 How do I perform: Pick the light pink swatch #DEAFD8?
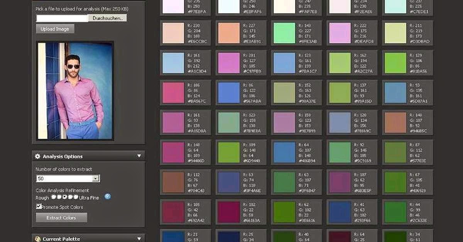pos(340,33)
